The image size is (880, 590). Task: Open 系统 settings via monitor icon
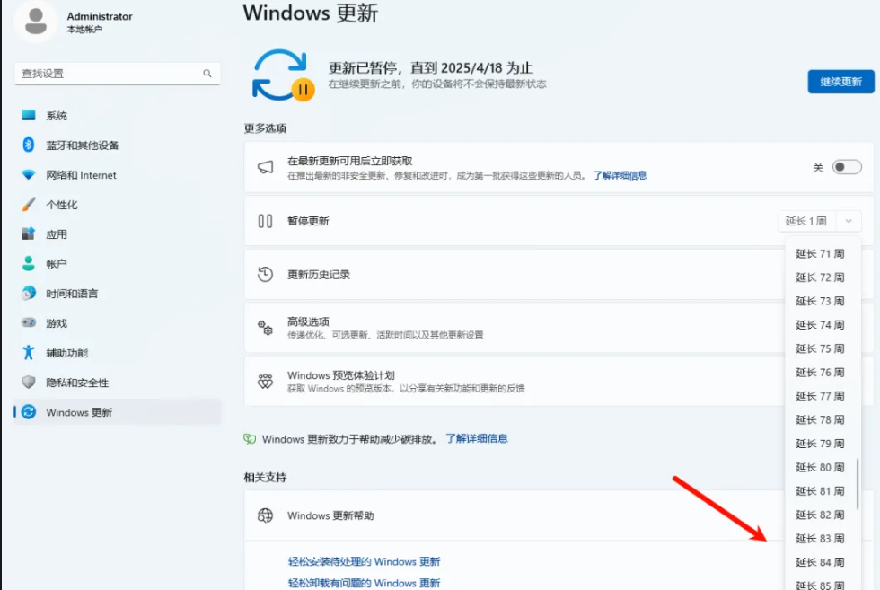point(29,115)
